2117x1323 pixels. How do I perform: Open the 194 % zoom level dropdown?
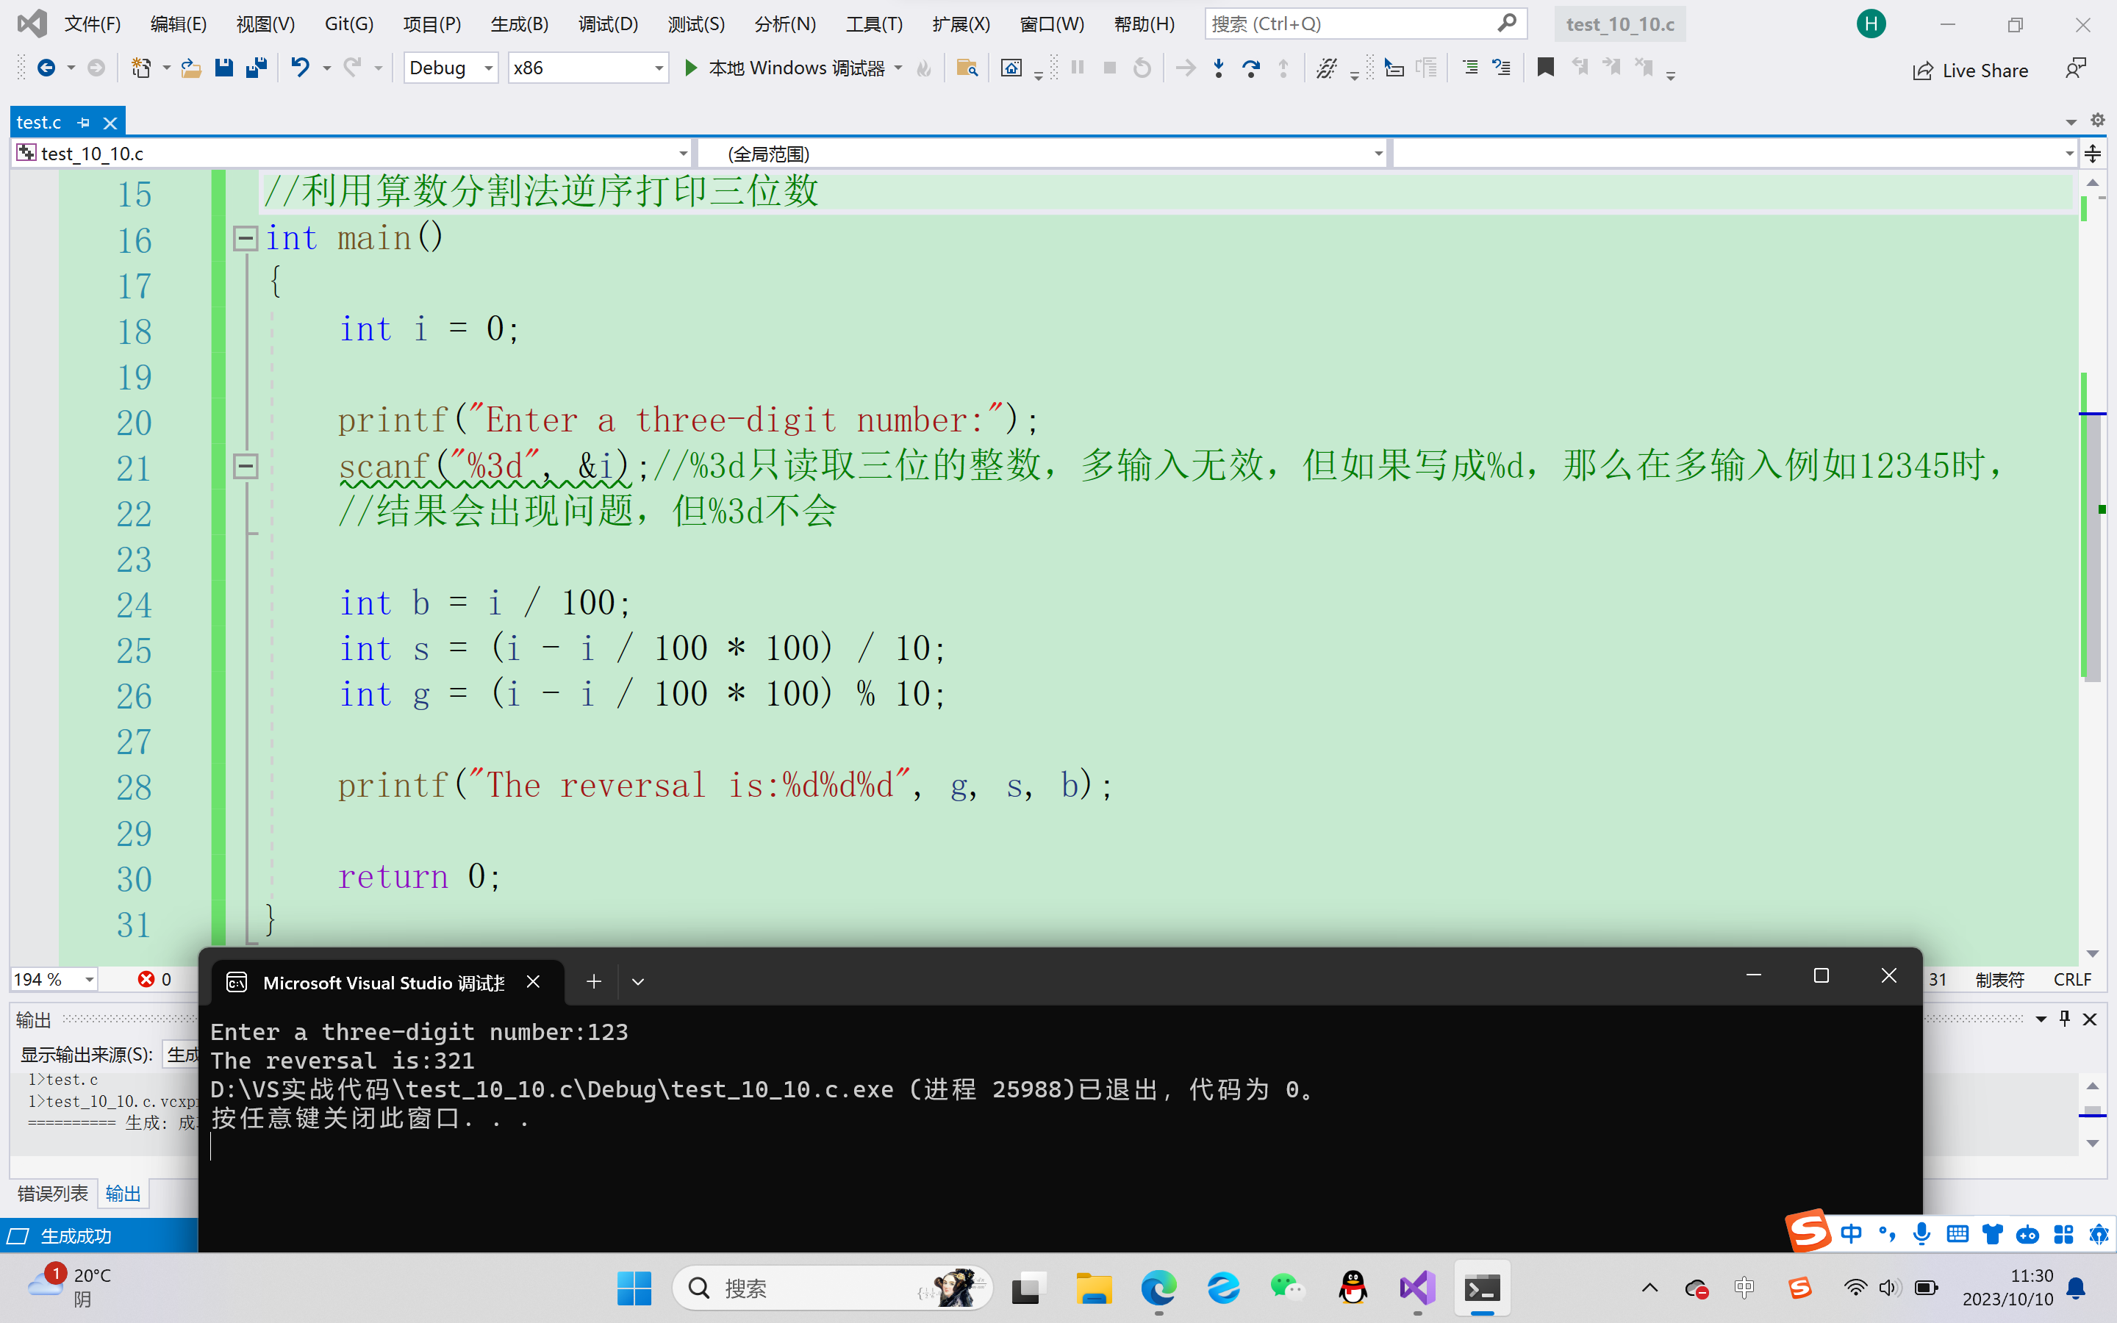click(x=89, y=979)
